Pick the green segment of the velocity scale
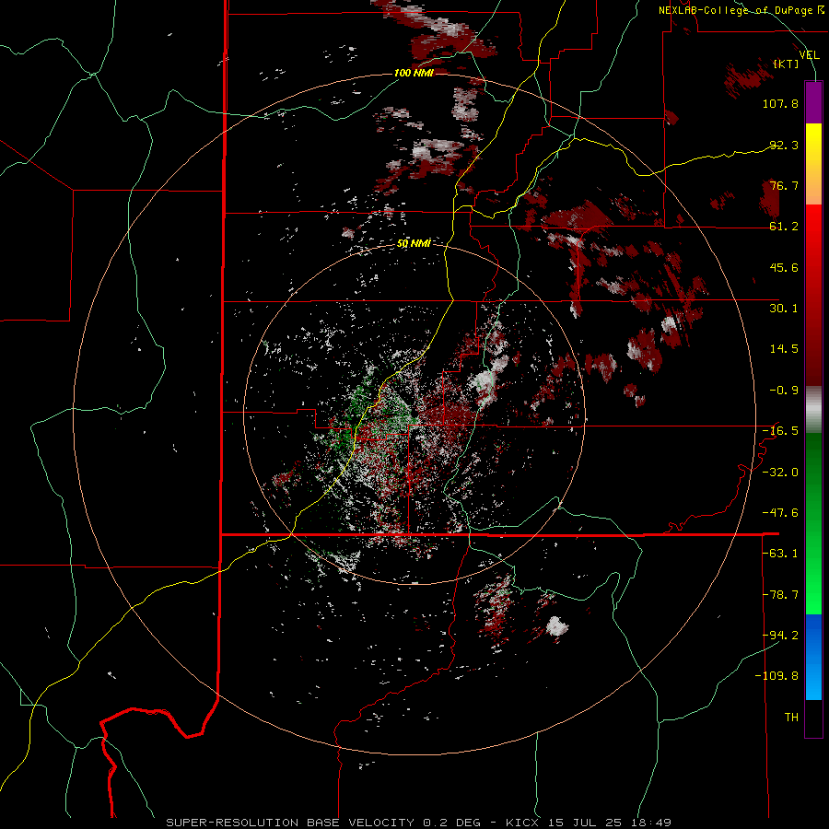Screen dimensions: 829x829 pos(813,523)
